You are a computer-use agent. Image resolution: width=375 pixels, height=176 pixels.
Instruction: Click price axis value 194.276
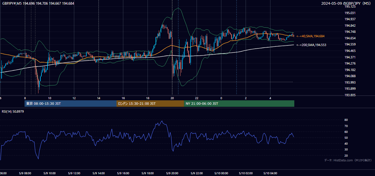(350, 63)
